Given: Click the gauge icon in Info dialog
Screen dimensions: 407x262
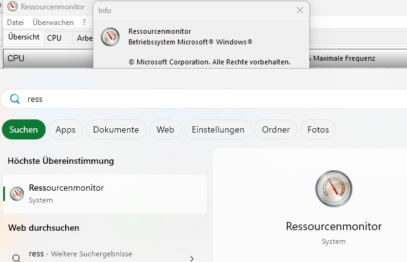Looking at the screenshot, I should (x=110, y=37).
